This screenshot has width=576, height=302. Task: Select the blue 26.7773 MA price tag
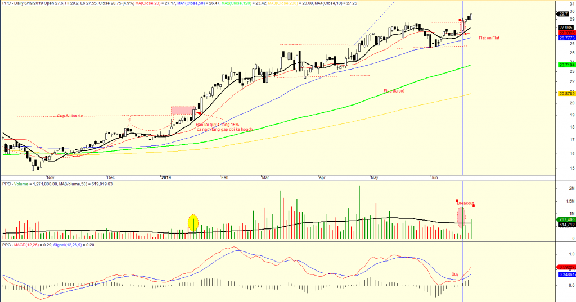coord(565,39)
